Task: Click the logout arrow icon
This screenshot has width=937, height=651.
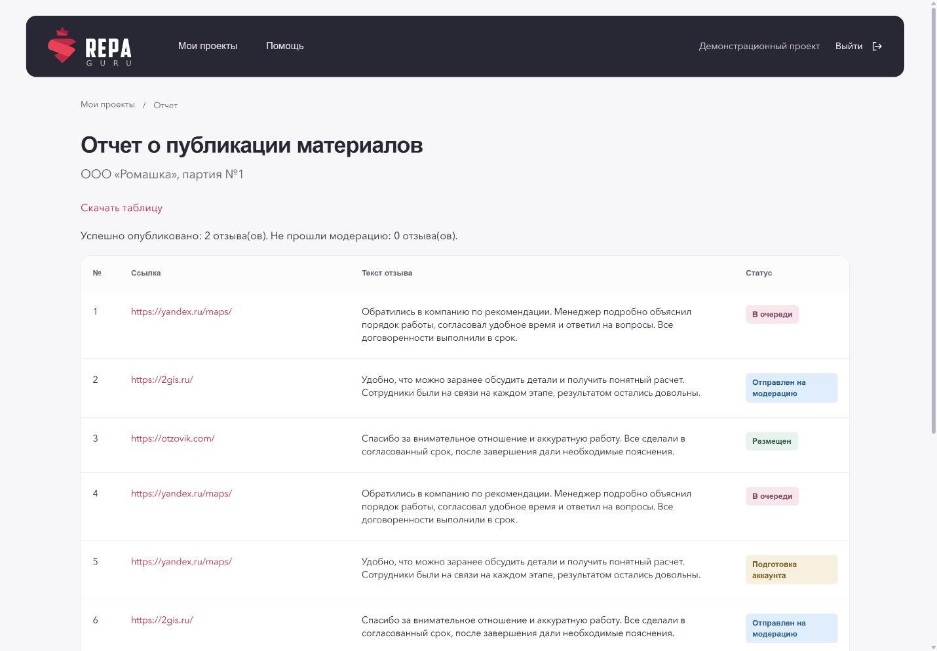Action: 877,47
